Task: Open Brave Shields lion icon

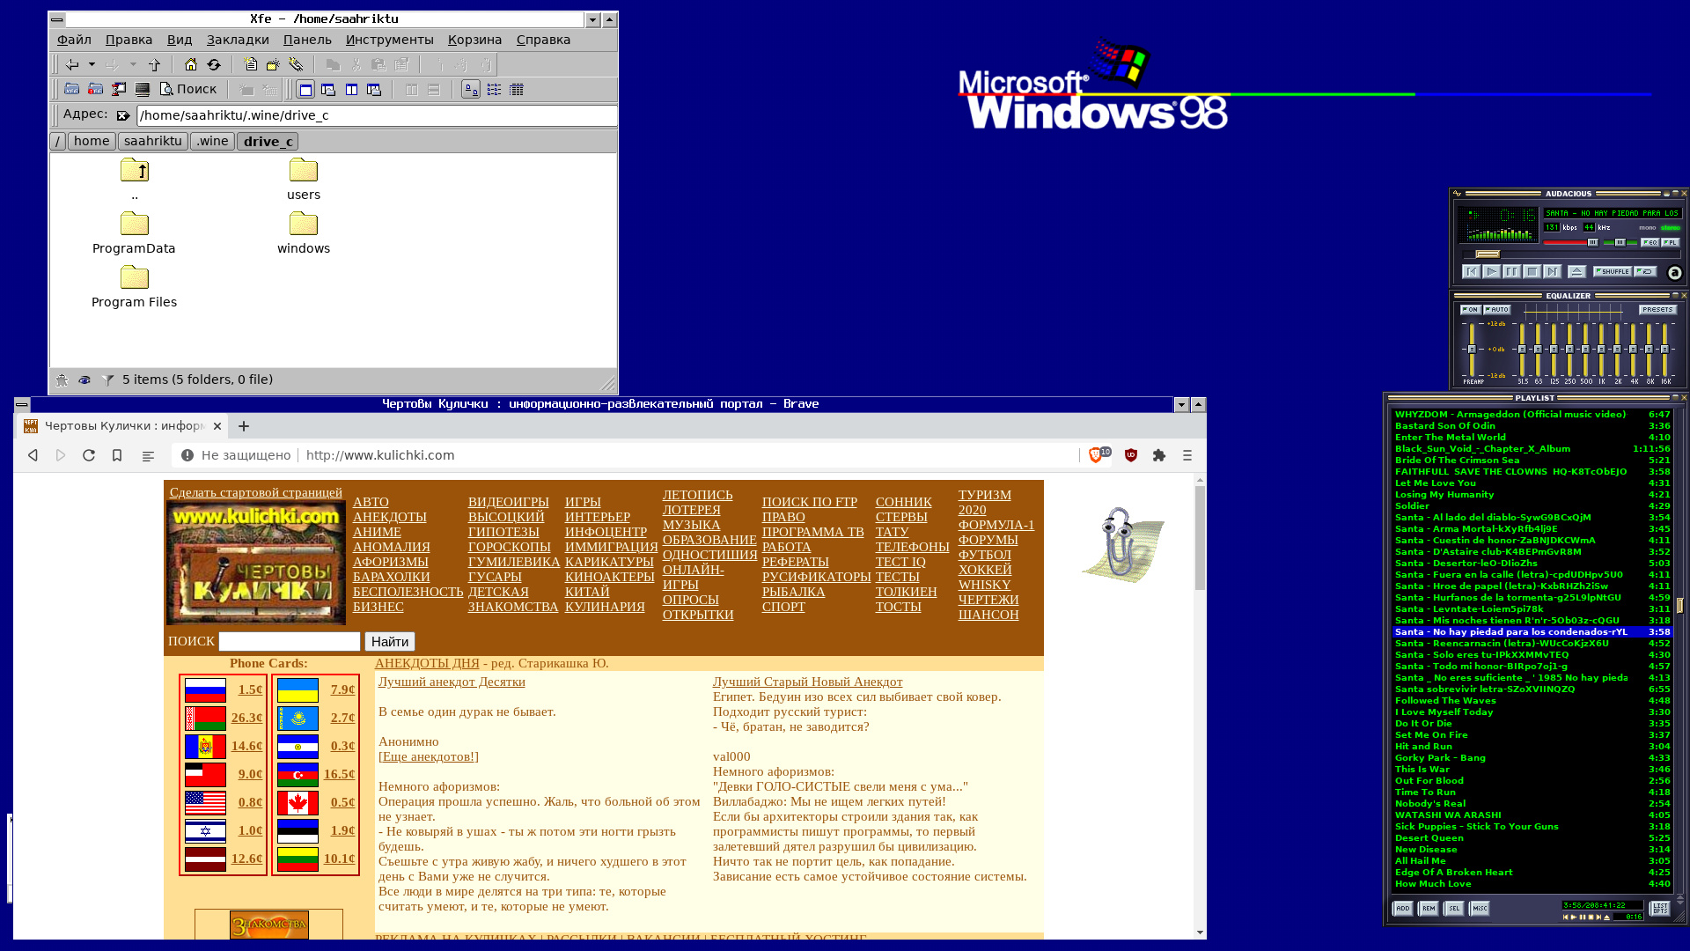Action: (x=1097, y=454)
